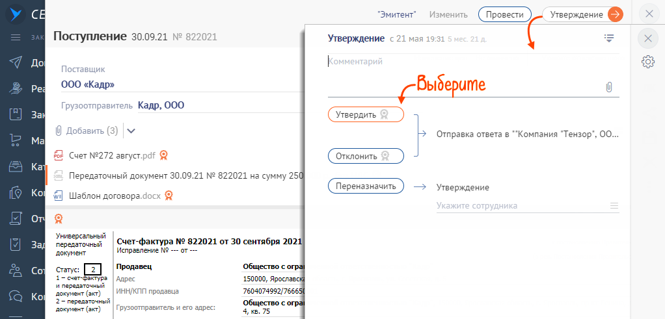Image resolution: width=665 pixels, height=319 pixels.
Task: Click the Утверждение stage button with arrow
Action: 582,14
